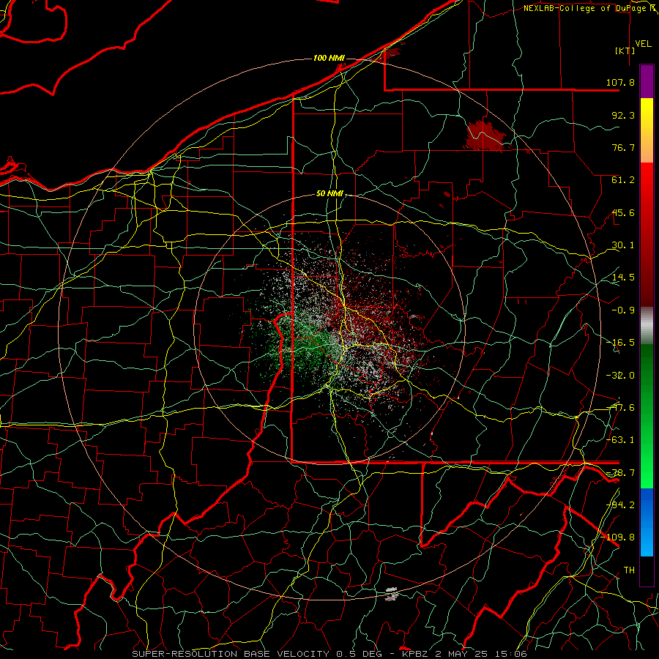Click the gray near-zero segment of color bar

[x=647, y=326]
